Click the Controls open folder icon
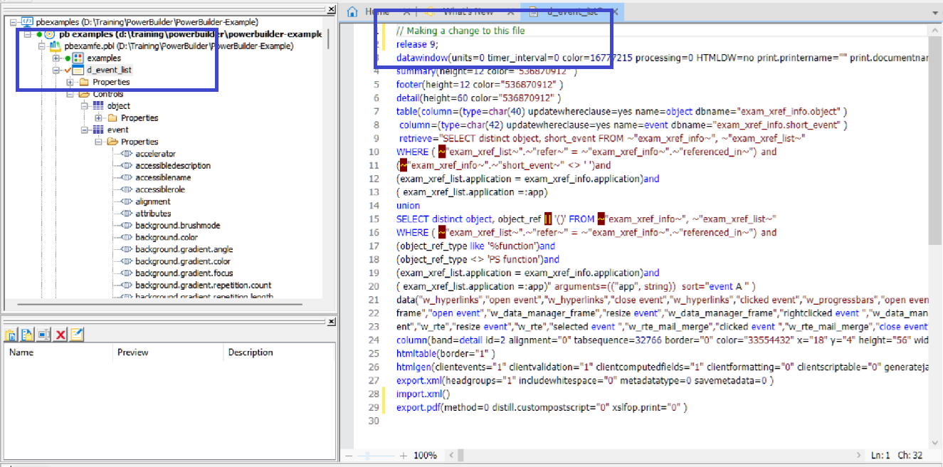The image size is (943, 467). tap(83, 93)
